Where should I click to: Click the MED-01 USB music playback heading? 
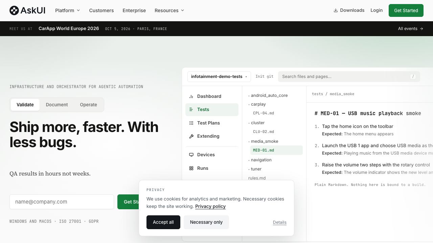[368, 113]
